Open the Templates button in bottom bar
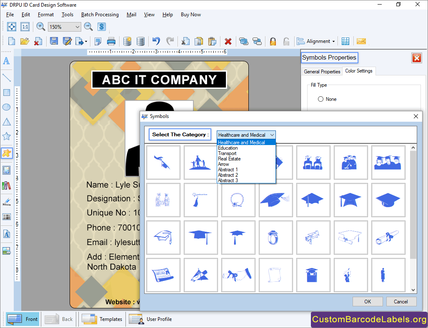 click(x=102, y=319)
